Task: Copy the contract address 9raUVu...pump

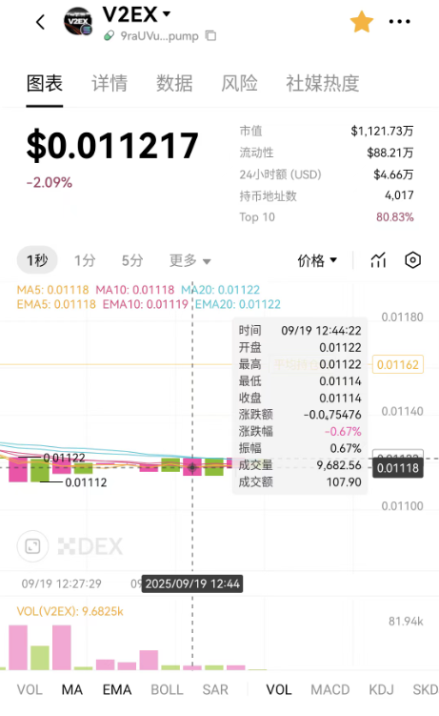Action: point(210,35)
